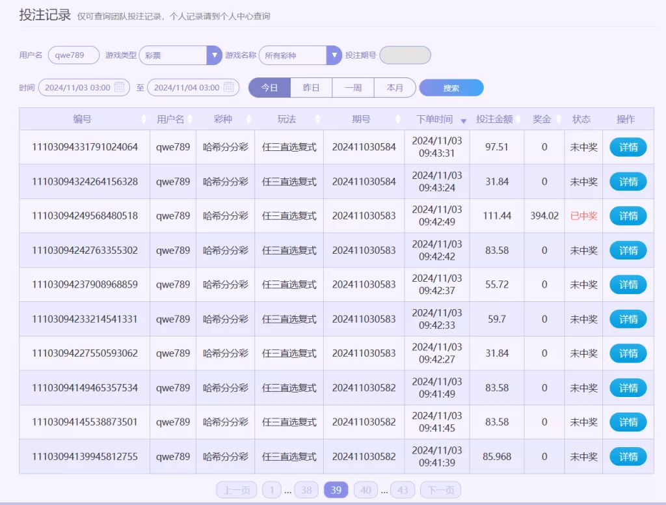Image resolution: width=666 pixels, height=505 pixels.
Task: Open calendar icon in end time field
Action: click(228, 87)
